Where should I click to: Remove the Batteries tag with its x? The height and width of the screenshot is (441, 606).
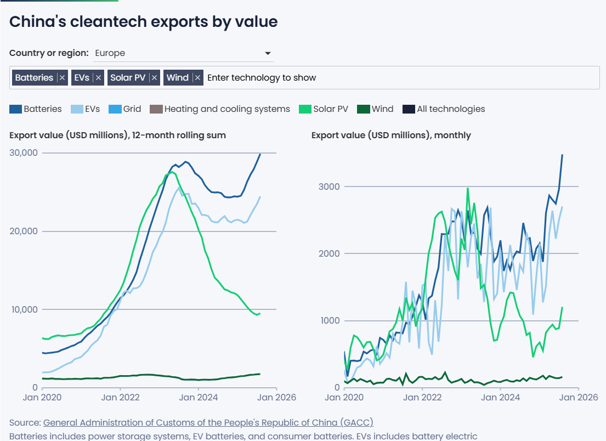63,78
